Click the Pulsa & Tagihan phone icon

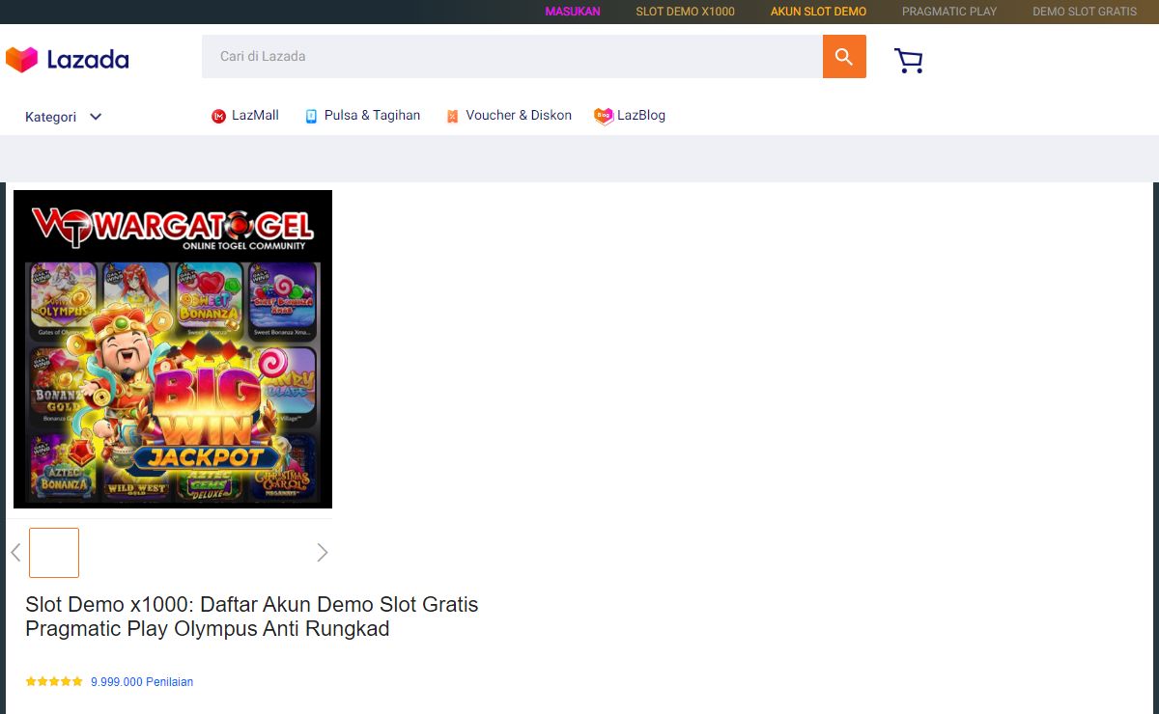311,117
